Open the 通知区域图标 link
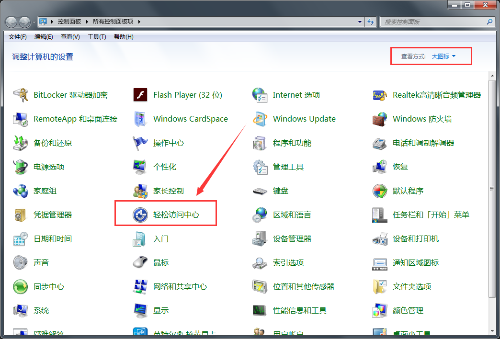 tap(416, 263)
